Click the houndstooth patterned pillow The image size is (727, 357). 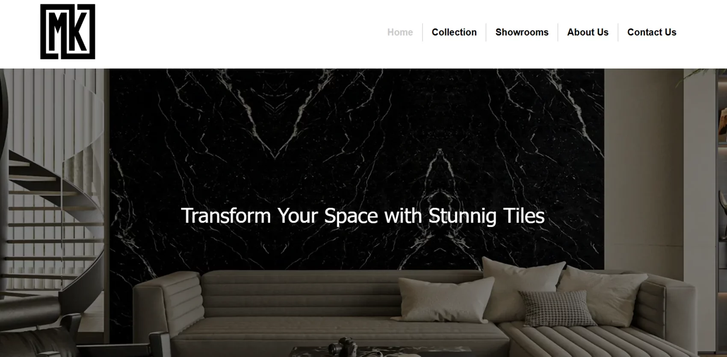coord(557,308)
